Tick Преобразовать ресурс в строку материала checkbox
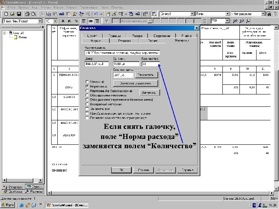 (x=87, y=113)
